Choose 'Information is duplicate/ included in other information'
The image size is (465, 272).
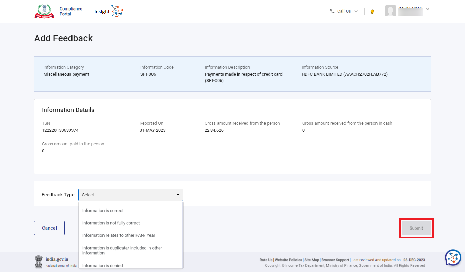122,250
